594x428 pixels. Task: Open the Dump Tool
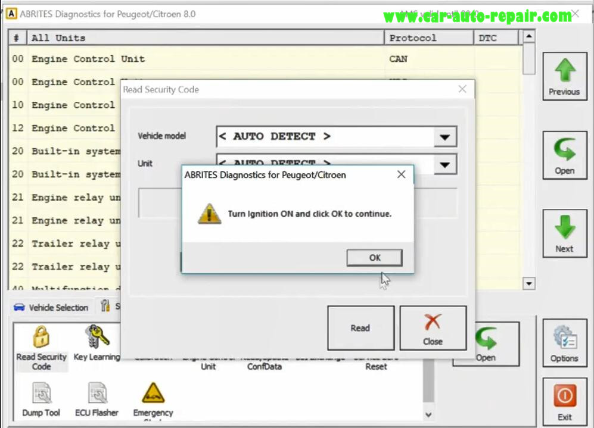[x=41, y=399]
